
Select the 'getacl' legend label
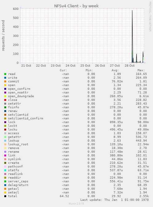(14, 189)
